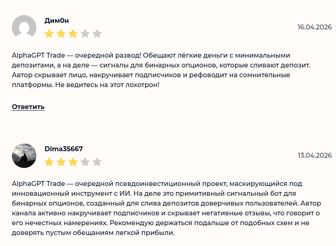Click Dima35667's profile picture

pyautogui.click(x=25, y=155)
